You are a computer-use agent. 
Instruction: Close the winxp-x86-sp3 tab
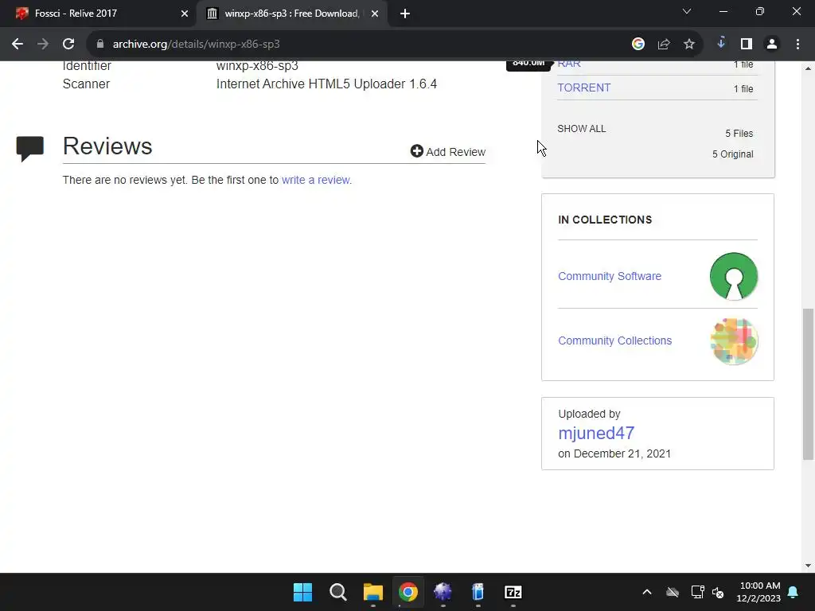pos(375,14)
